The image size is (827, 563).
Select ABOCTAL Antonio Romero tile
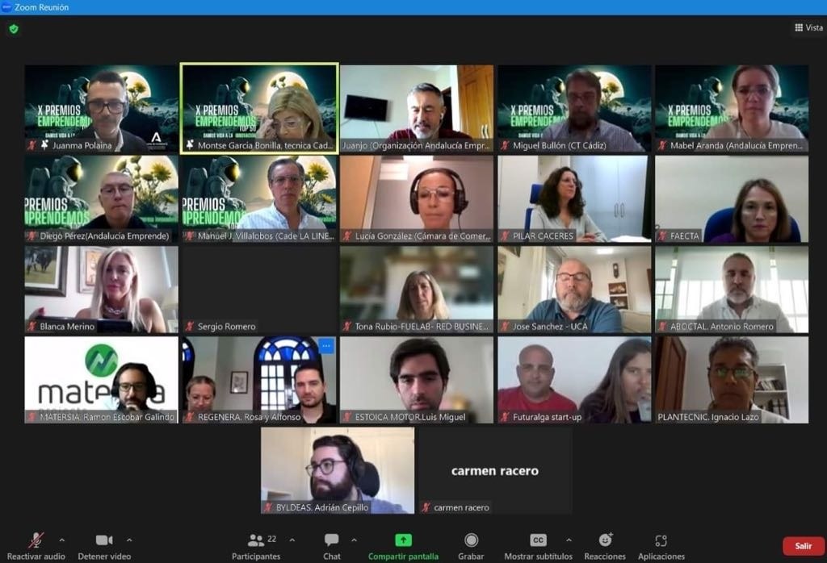coord(732,290)
